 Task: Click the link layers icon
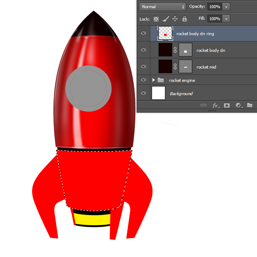(203, 105)
